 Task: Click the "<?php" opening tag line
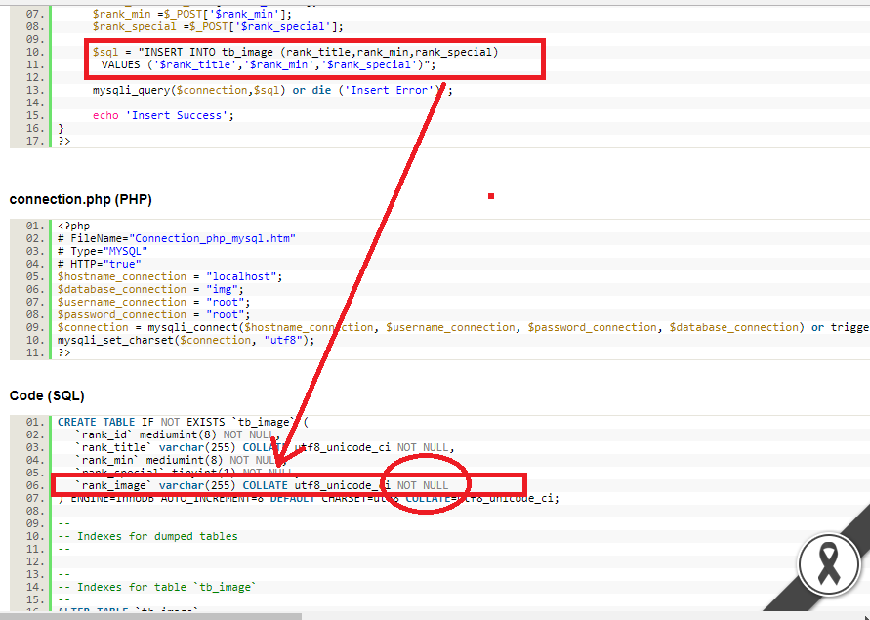click(74, 226)
